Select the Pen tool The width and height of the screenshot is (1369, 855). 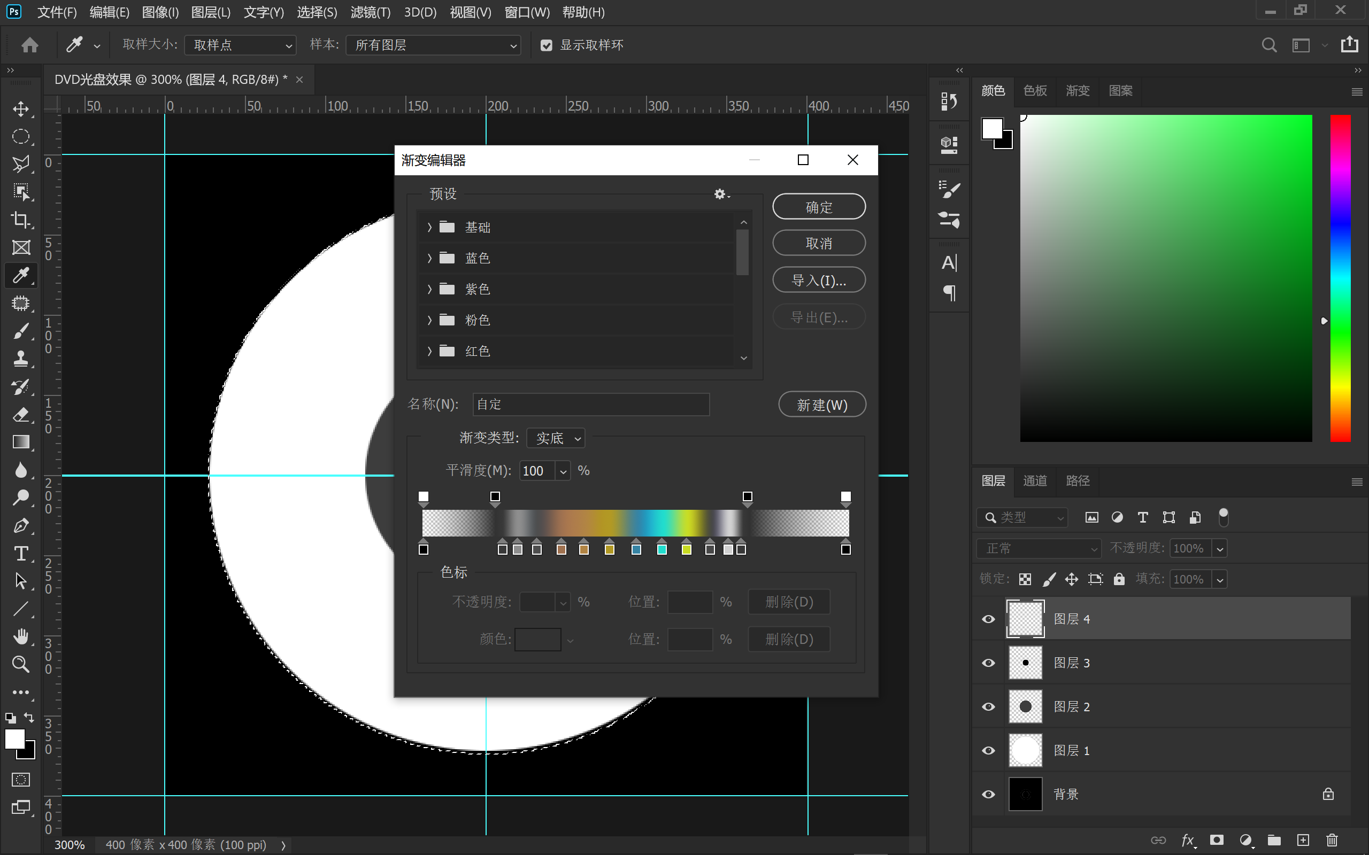pyautogui.click(x=21, y=525)
